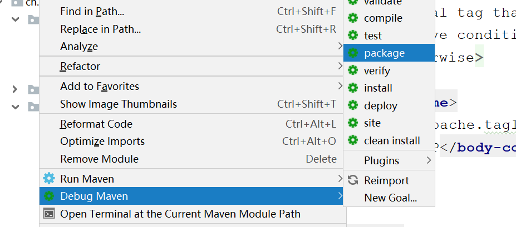Click the Run Maven blue gear icon
This screenshot has width=516, height=227.
pos(49,179)
